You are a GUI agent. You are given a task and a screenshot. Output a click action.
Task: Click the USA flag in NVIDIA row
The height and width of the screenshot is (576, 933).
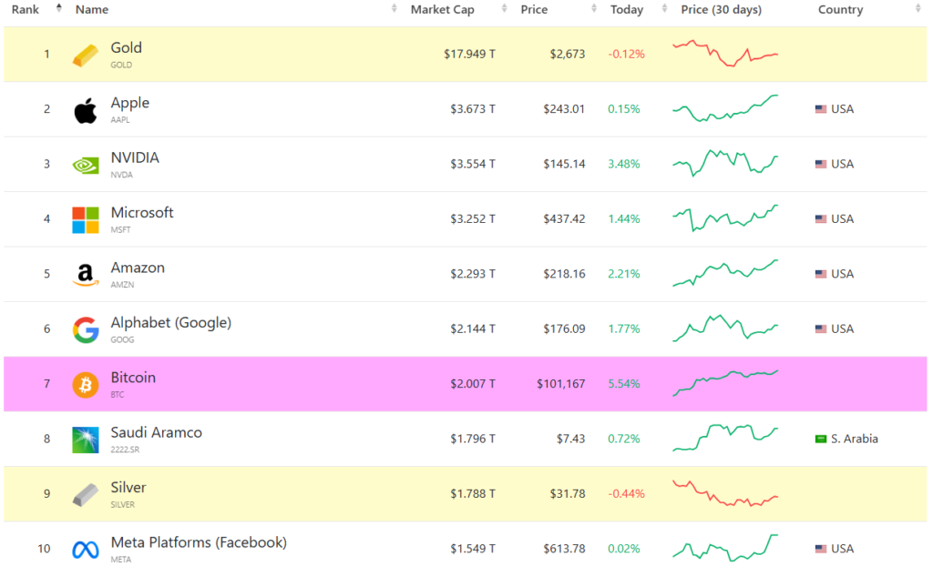821,164
